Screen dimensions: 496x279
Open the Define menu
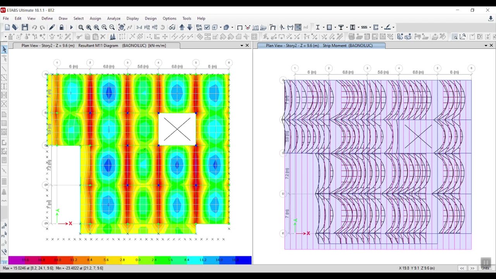tap(47, 18)
